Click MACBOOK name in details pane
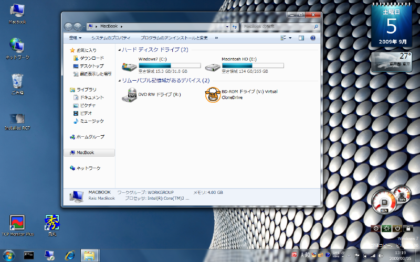This screenshot has height=262, width=420. pyautogui.click(x=100, y=192)
